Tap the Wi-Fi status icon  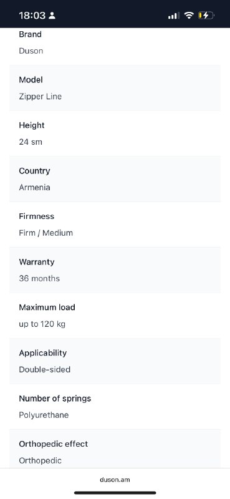189,15
